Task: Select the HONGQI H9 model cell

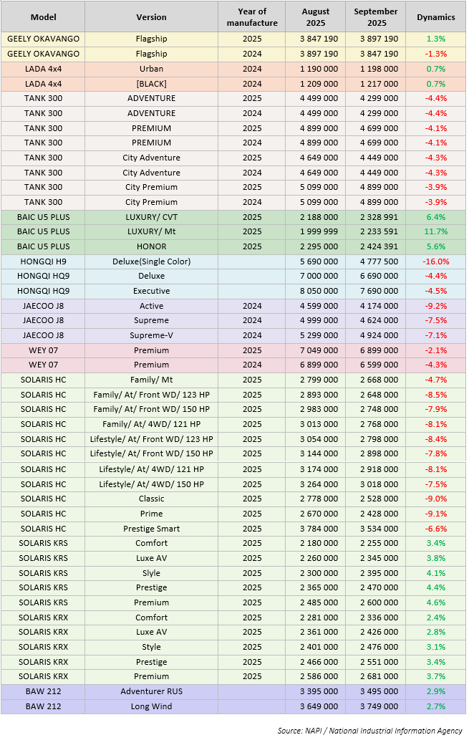Action: (x=43, y=261)
